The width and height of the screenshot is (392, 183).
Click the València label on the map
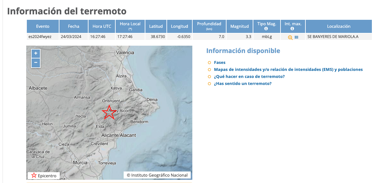(125, 52)
